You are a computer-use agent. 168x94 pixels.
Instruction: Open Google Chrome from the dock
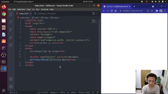click(x=4, y=14)
